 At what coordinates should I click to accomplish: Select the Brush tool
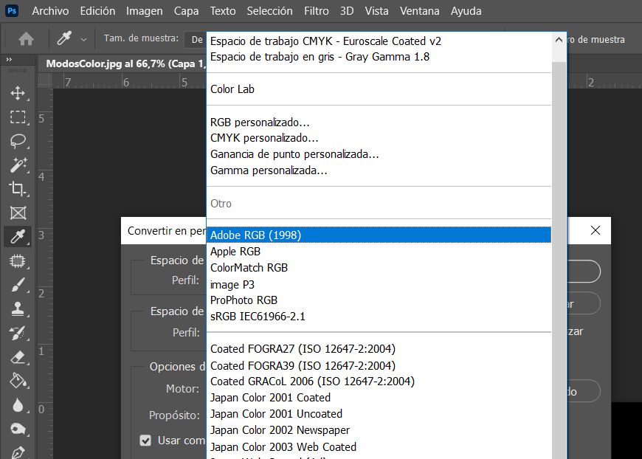click(x=18, y=285)
